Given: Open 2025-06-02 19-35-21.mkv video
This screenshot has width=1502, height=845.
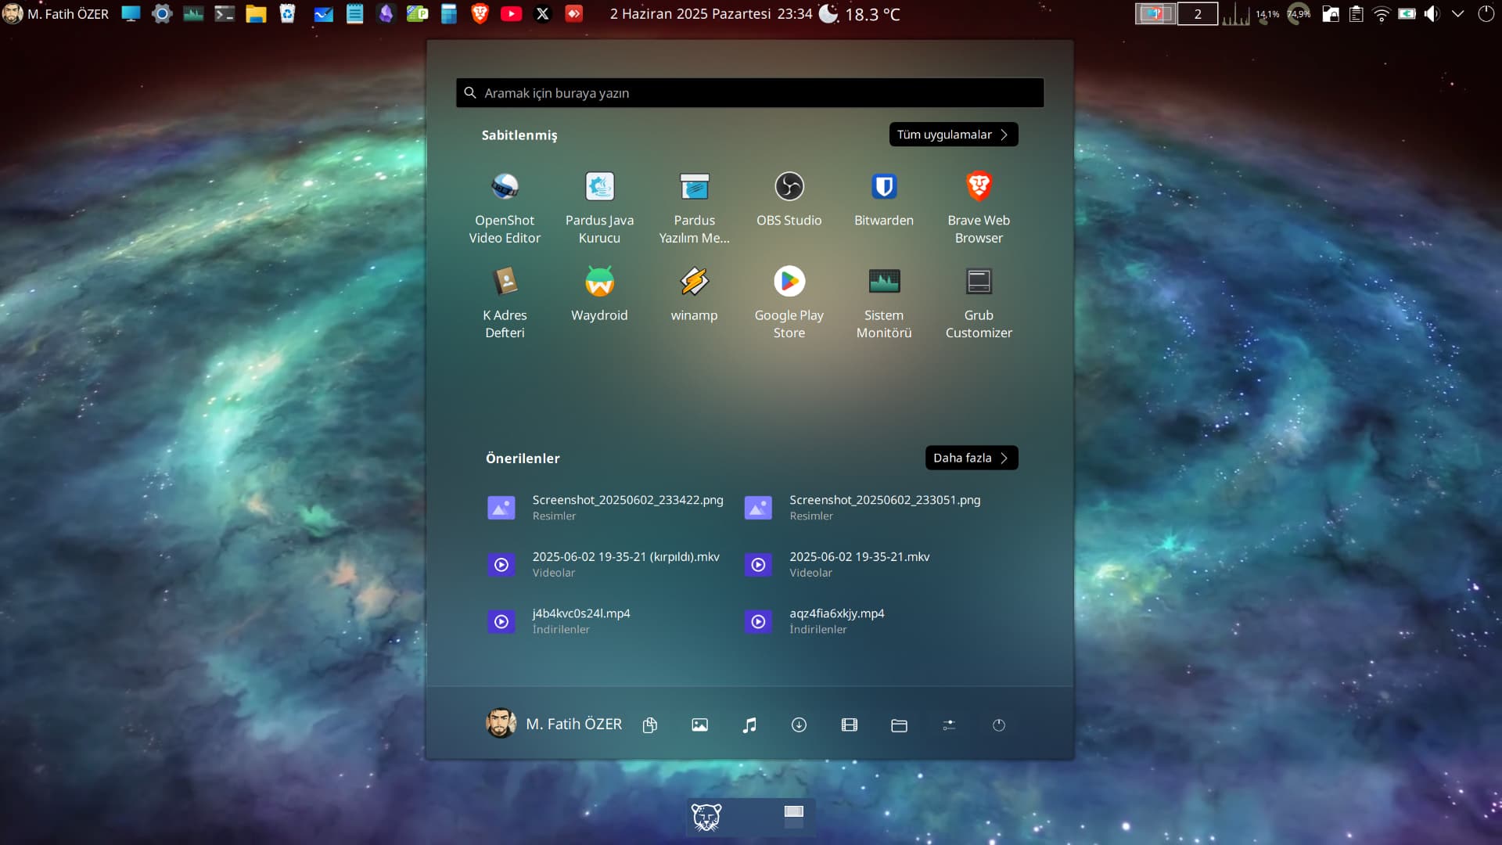Looking at the screenshot, I should pyautogui.click(x=838, y=564).
